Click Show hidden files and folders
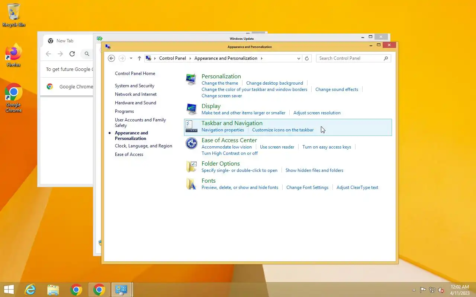 (x=314, y=170)
